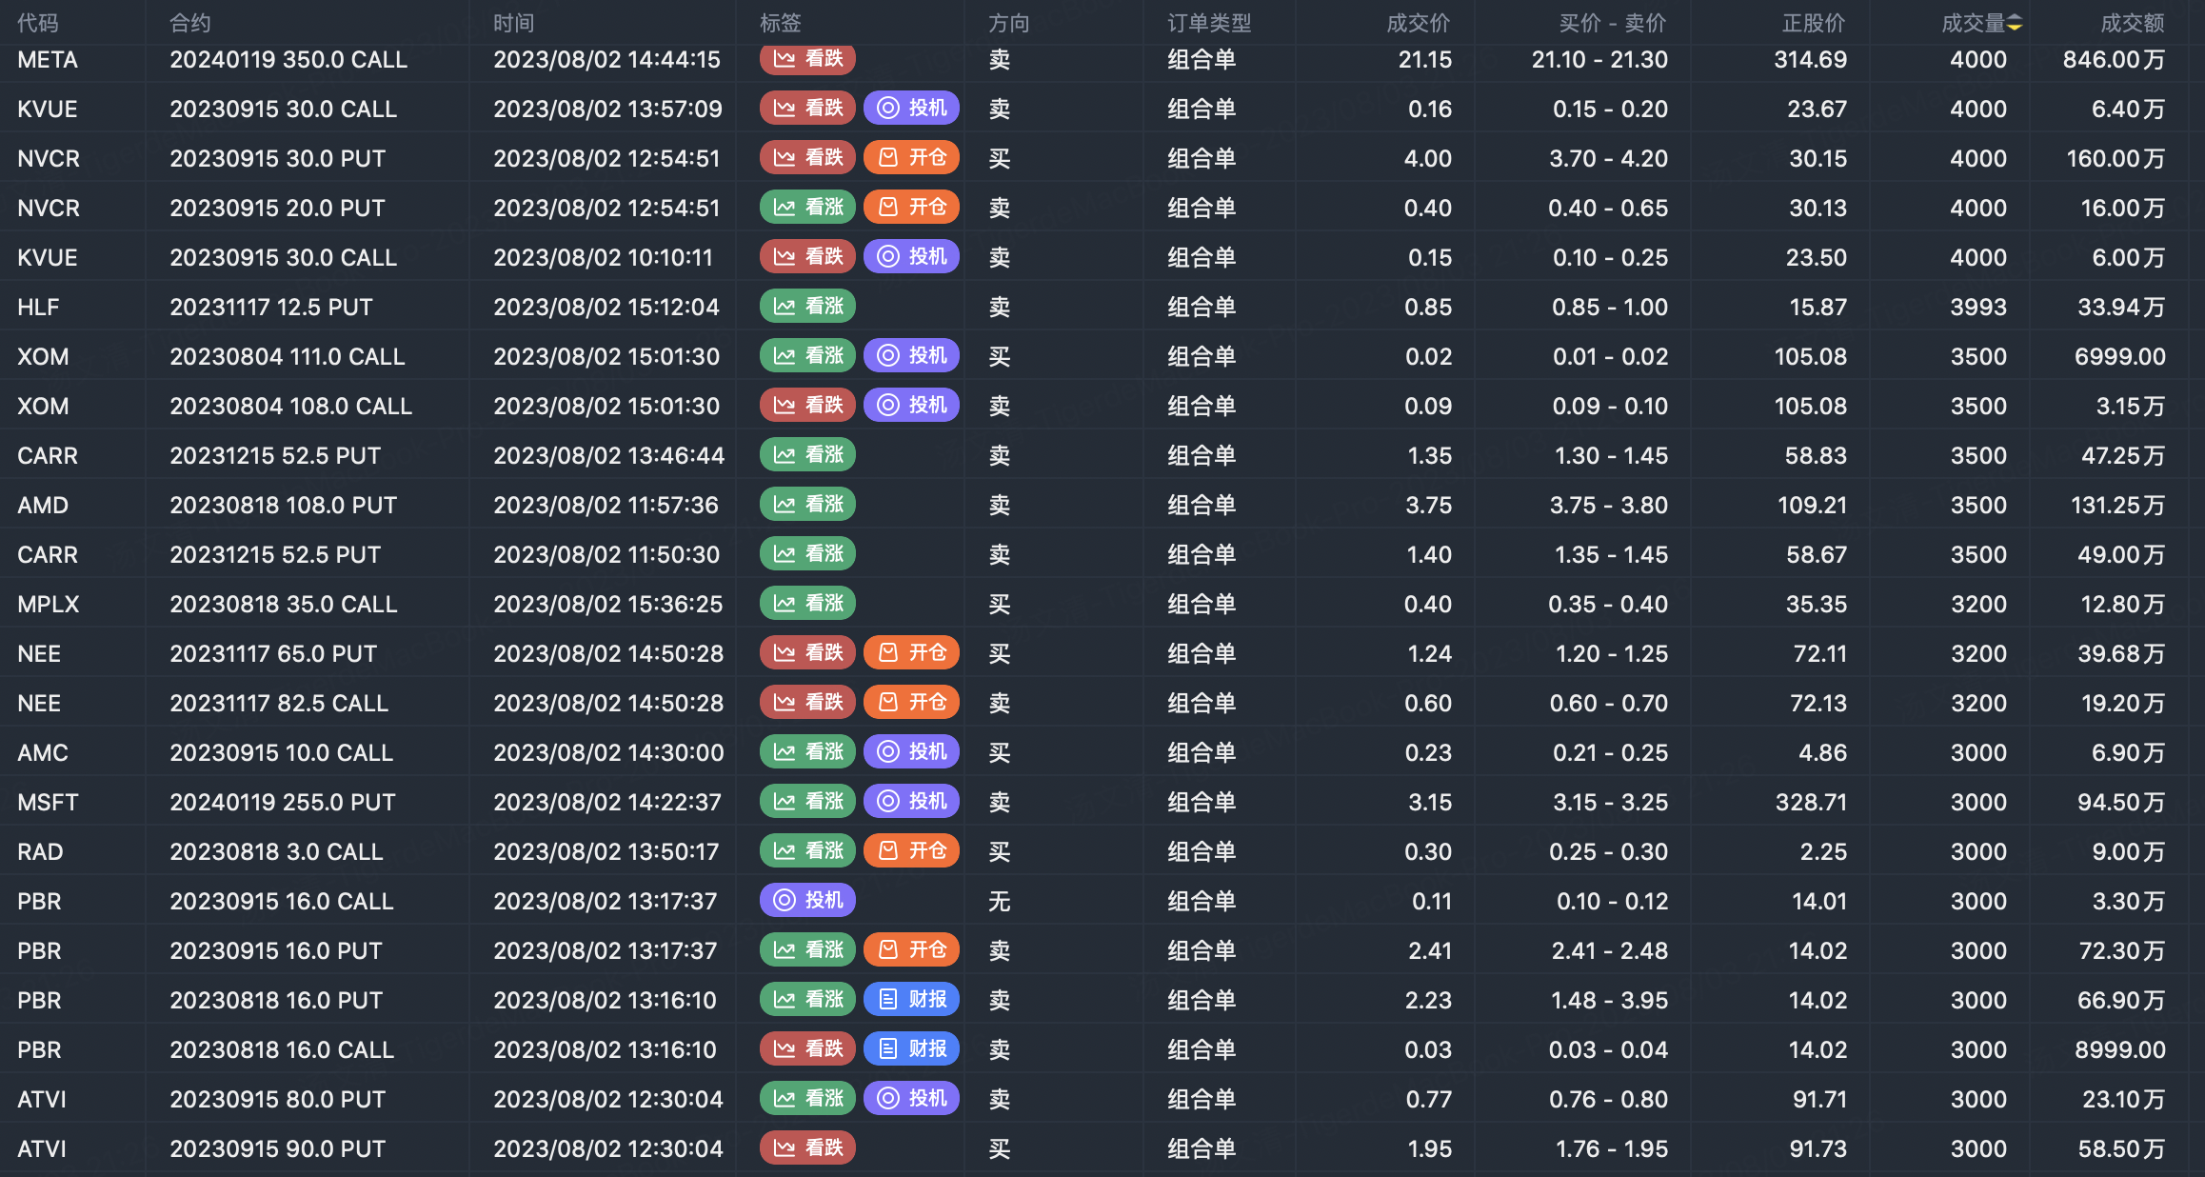Click the 方向 column header
The width and height of the screenshot is (2205, 1177).
click(1009, 23)
